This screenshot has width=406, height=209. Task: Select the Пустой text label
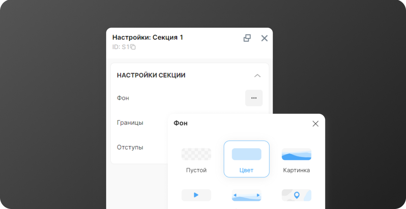pyautogui.click(x=196, y=170)
